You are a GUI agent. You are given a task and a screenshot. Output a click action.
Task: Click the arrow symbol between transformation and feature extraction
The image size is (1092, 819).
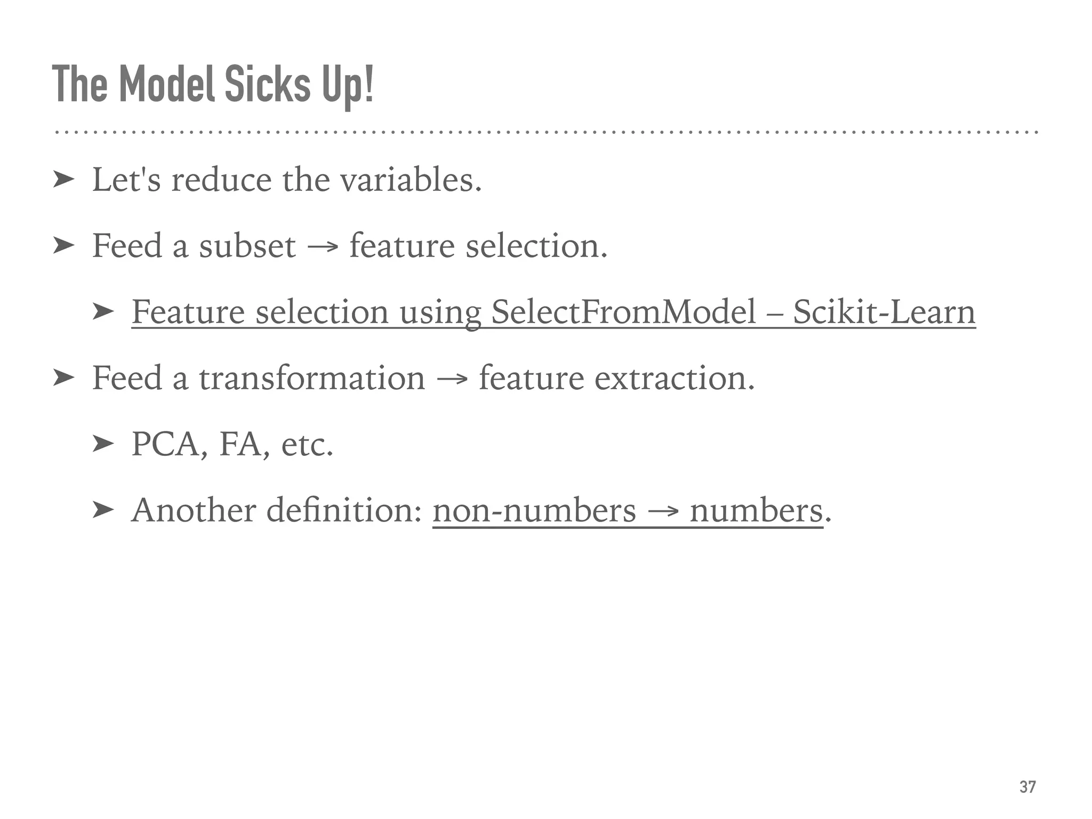pyautogui.click(x=452, y=380)
